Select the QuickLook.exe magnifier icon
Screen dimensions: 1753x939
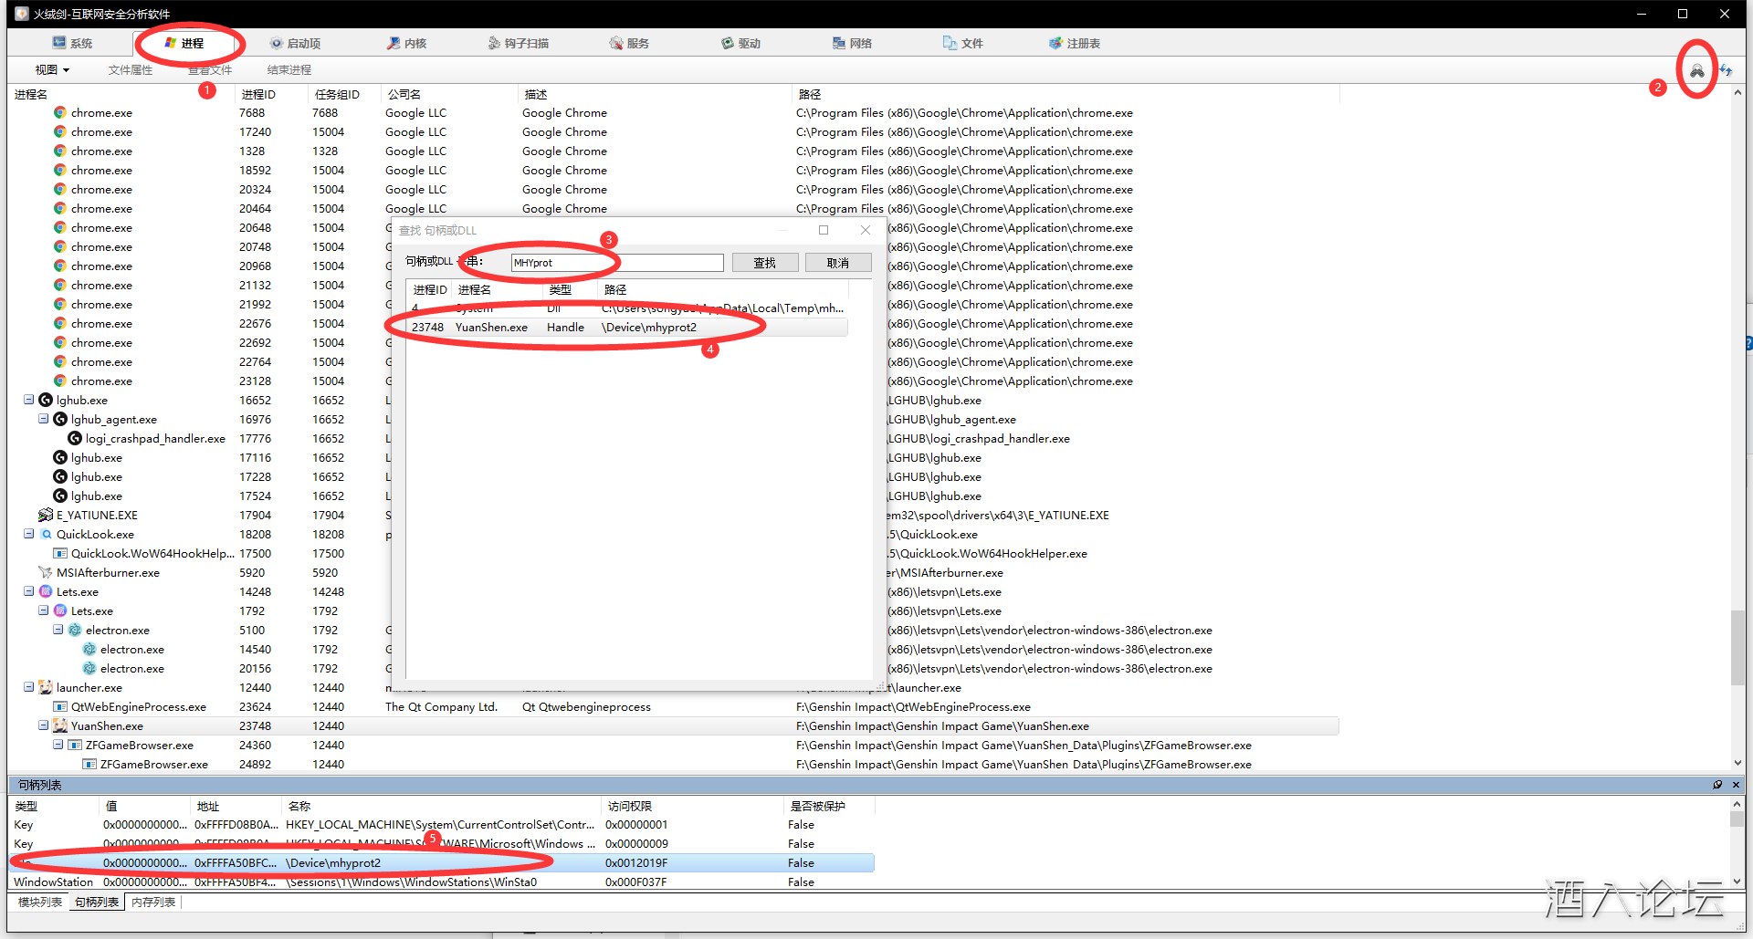(46, 534)
